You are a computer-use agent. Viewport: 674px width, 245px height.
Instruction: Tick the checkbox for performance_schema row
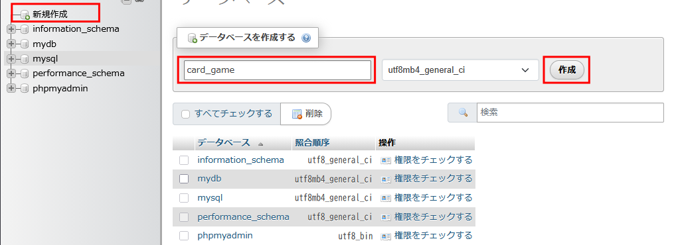click(x=184, y=217)
